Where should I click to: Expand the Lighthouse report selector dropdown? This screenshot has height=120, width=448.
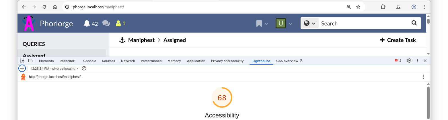tap(55, 68)
